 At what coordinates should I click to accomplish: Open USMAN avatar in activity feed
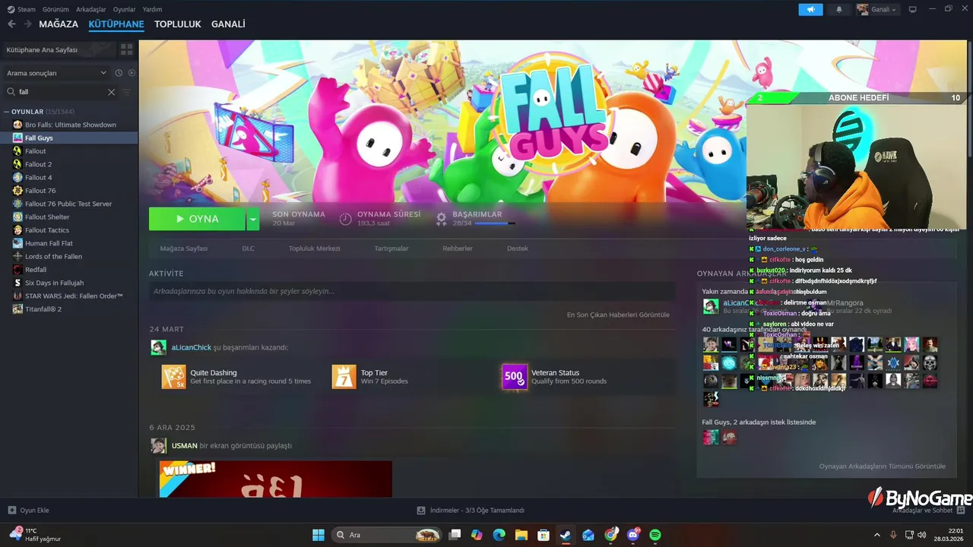click(158, 446)
